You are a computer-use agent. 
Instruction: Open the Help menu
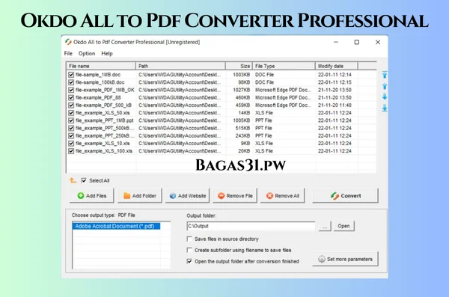point(107,54)
